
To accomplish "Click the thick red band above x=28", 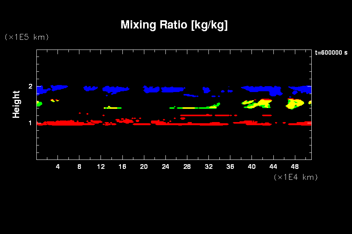I will pos(187,124).
